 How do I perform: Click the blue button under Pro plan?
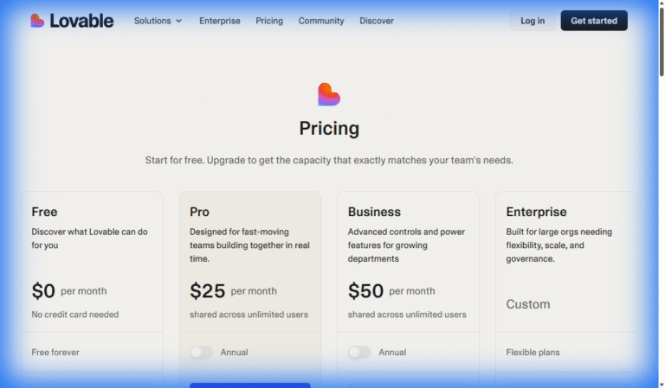point(250,385)
